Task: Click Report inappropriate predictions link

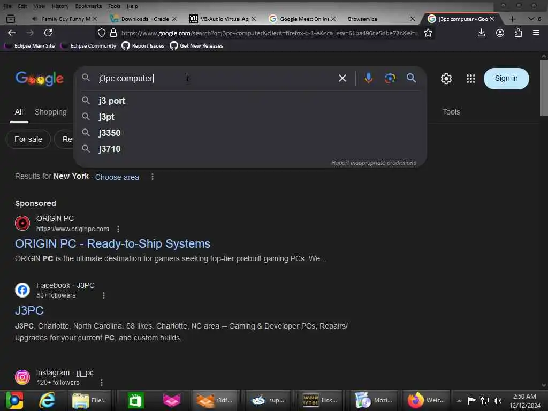Action: coord(374,163)
